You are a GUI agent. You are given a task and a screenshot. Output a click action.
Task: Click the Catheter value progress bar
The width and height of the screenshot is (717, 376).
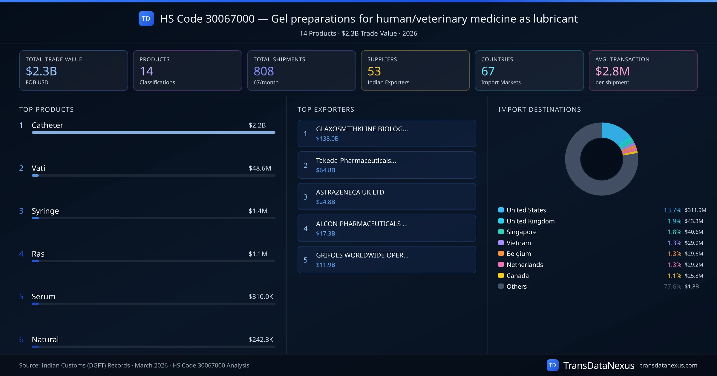[153, 133]
